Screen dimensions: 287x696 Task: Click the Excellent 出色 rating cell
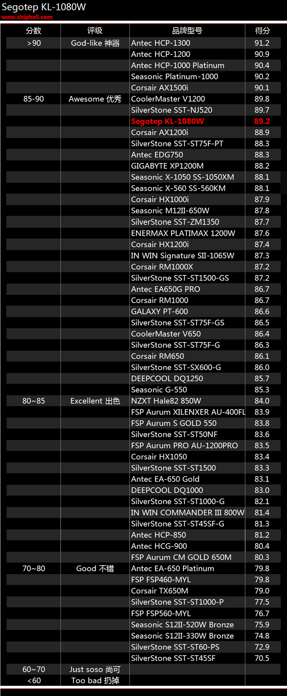point(95,401)
